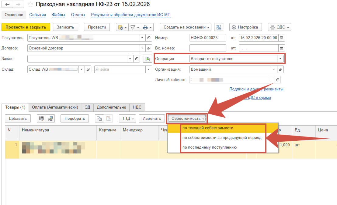Open the Создать на основании dropdown
Image resolution: width=337 pixels, height=205 pixels.
186,27
